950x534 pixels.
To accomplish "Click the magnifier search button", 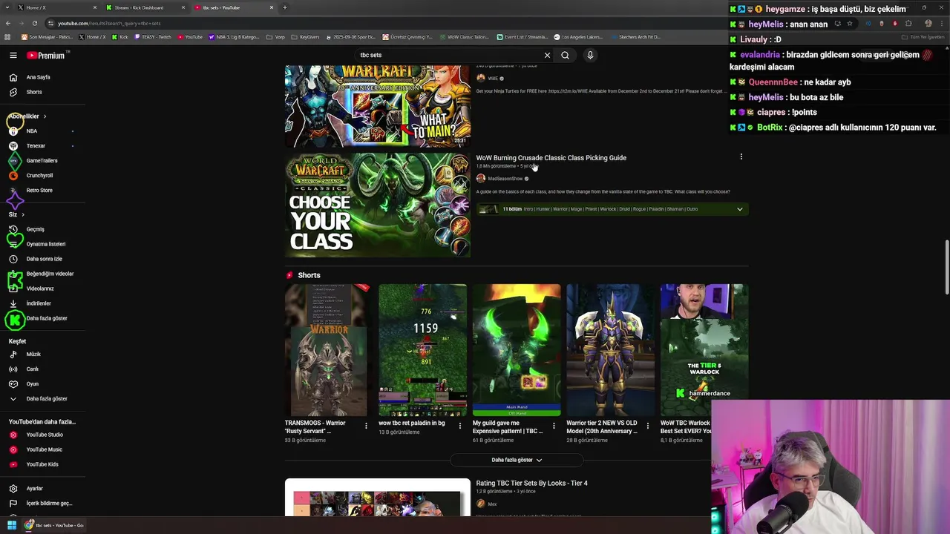I will pos(565,55).
